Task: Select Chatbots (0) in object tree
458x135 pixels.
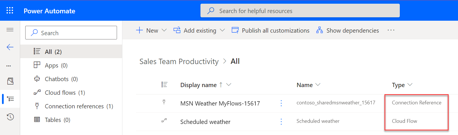Action: tap(71, 79)
